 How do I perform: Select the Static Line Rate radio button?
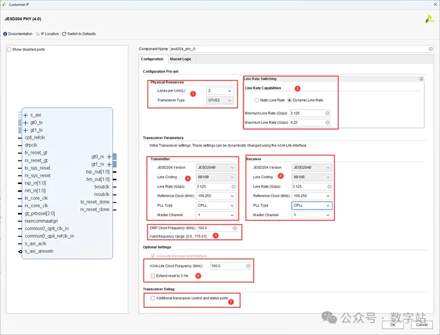pos(256,100)
